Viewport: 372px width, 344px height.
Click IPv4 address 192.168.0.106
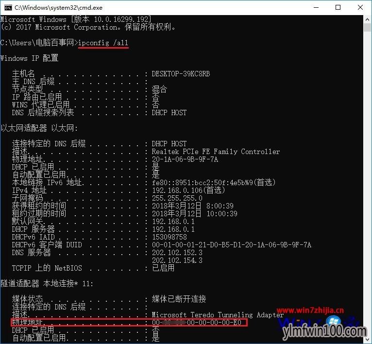(x=177, y=190)
